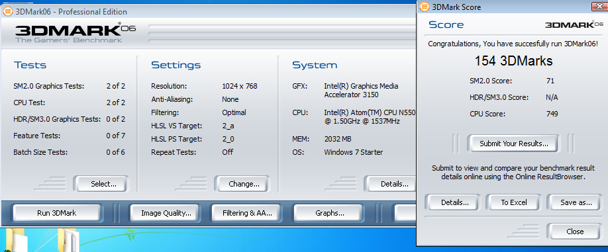Click the 3DMark Score window title icon
Image resolution: width=608 pixels, height=252 pixels.
click(425, 7)
